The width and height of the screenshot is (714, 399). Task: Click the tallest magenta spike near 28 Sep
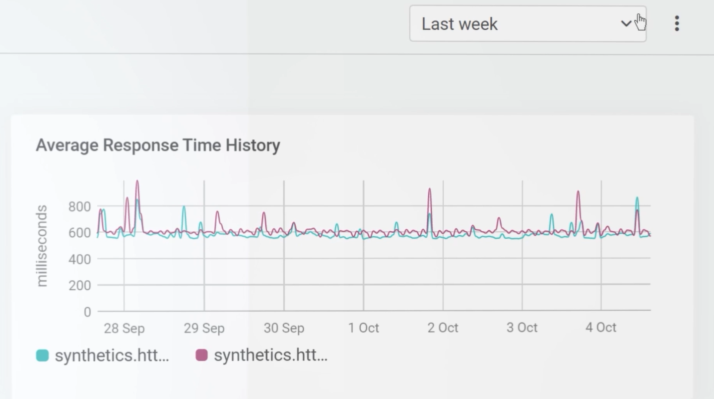click(x=137, y=183)
